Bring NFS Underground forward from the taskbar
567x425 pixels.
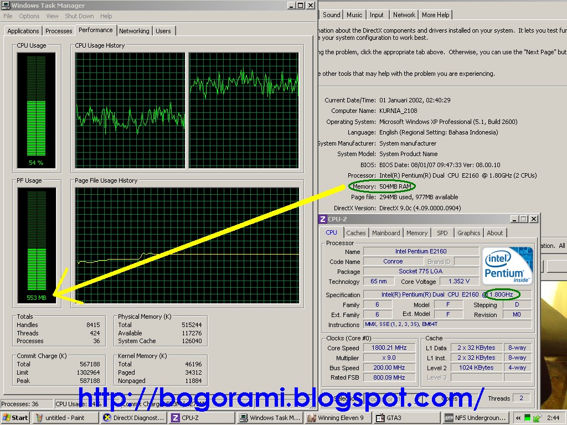coord(476,418)
